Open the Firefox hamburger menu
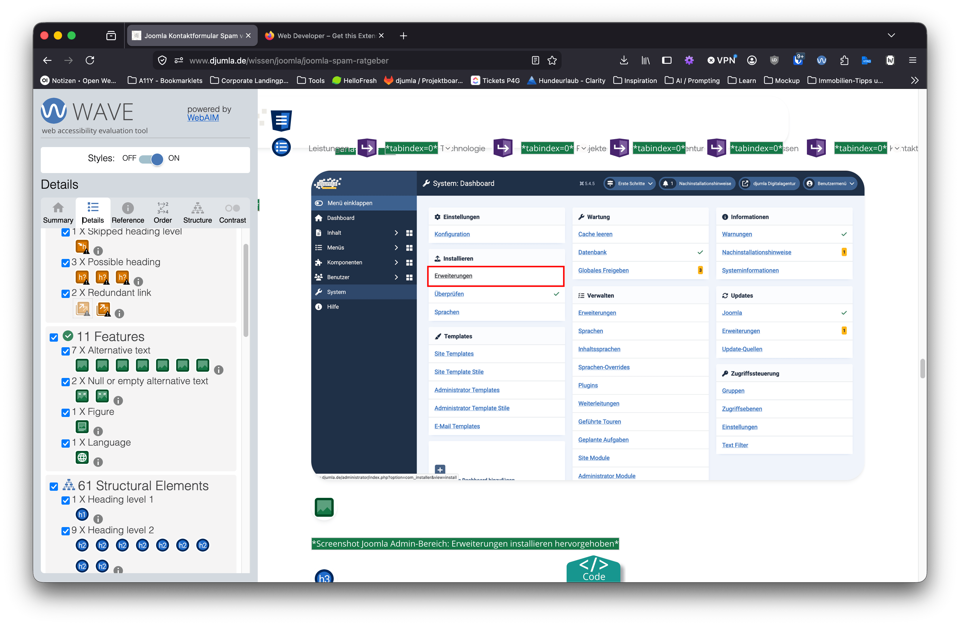 (912, 61)
